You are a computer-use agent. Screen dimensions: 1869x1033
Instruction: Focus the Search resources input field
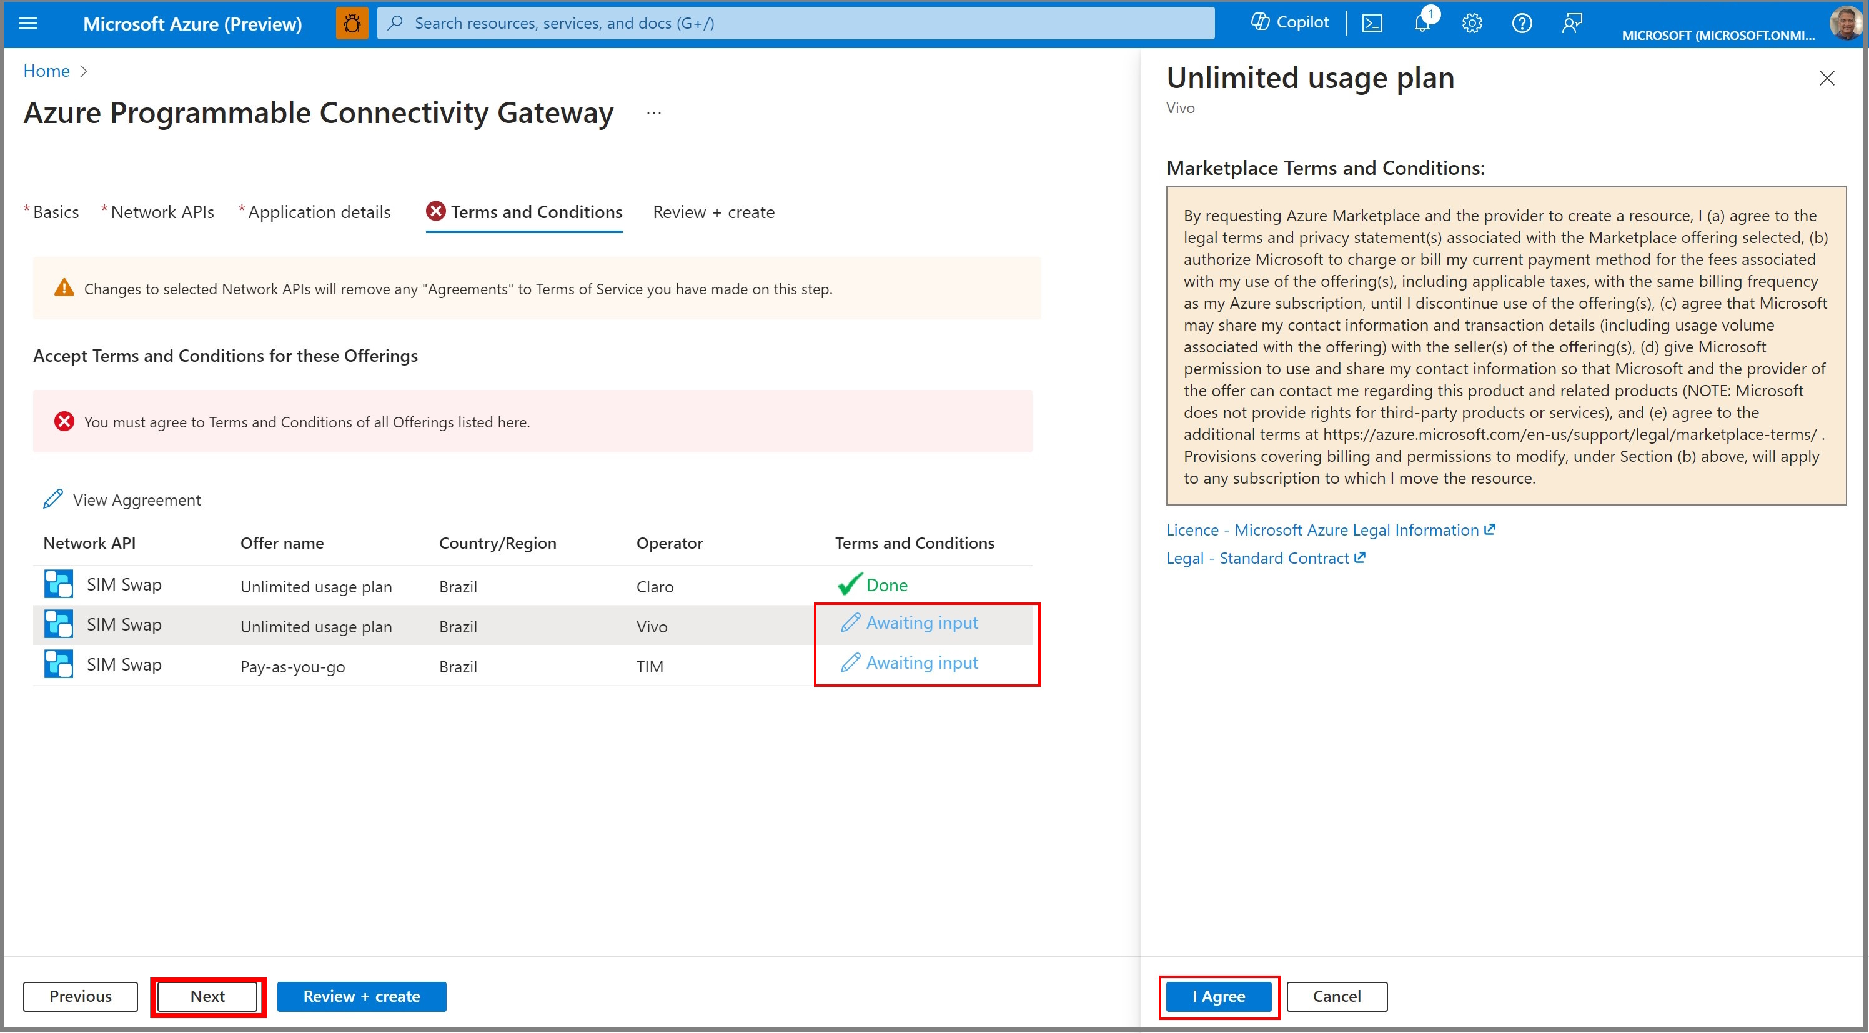click(x=796, y=23)
